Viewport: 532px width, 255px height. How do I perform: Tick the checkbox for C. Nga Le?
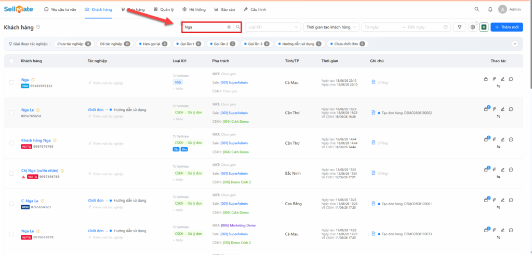pos(11,204)
